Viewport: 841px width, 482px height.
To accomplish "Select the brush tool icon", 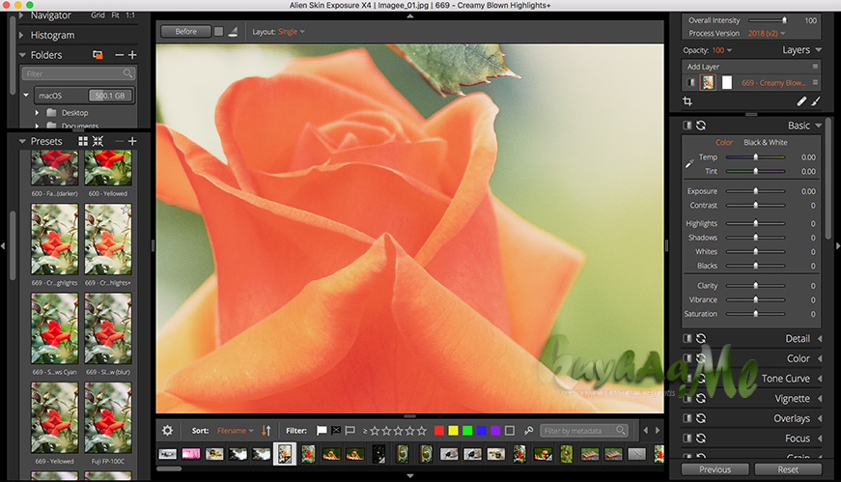I will [816, 100].
